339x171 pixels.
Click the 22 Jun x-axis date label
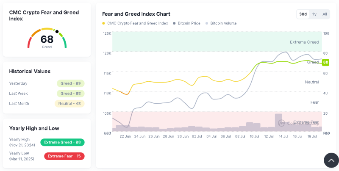[125, 136]
